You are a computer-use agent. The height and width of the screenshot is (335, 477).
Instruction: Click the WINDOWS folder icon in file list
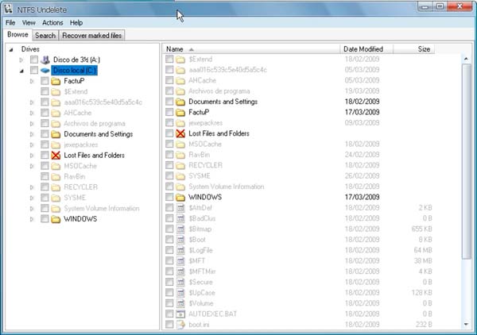tap(180, 198)
